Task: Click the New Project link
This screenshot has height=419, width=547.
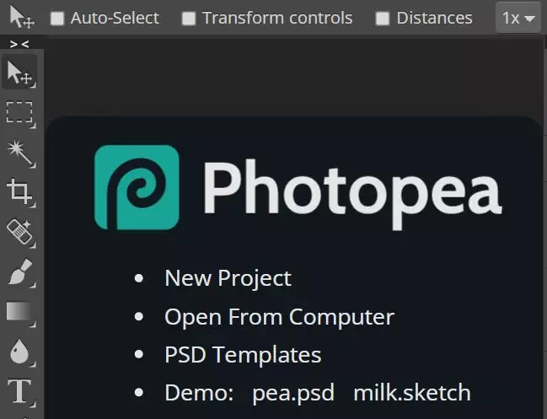Action: coord(228,277)
